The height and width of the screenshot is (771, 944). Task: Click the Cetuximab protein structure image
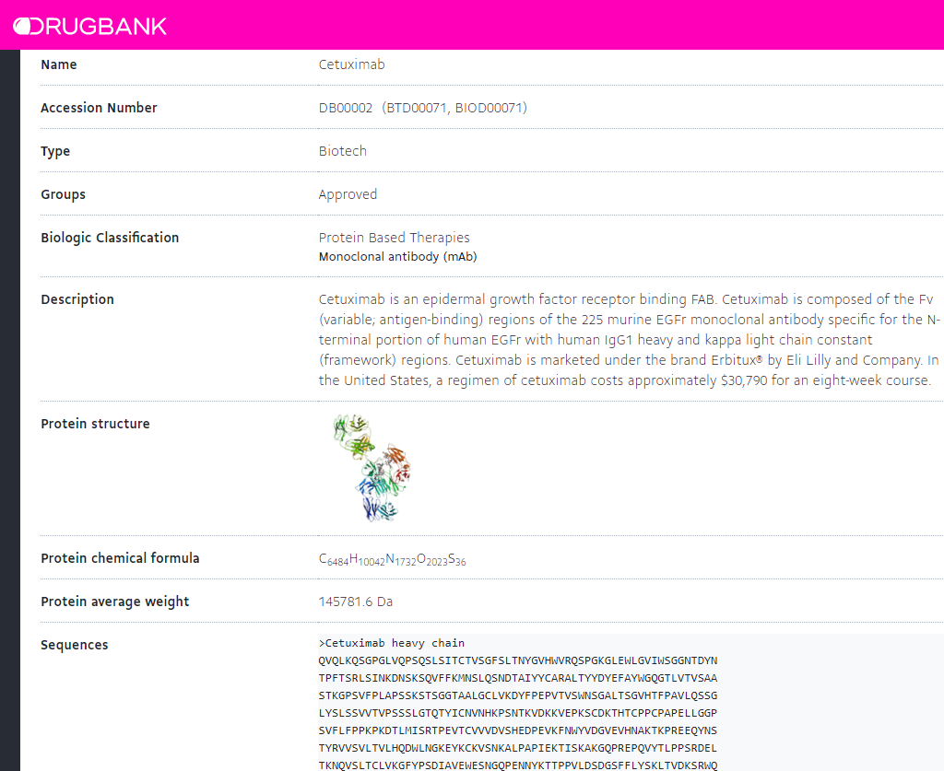pyautogui.click(x=371, y=468)
